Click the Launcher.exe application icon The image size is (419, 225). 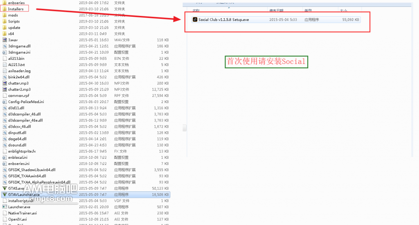pos(5,207)
